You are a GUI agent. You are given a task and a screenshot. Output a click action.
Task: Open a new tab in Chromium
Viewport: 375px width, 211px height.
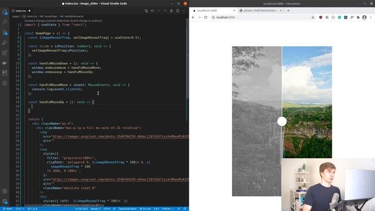288,11
